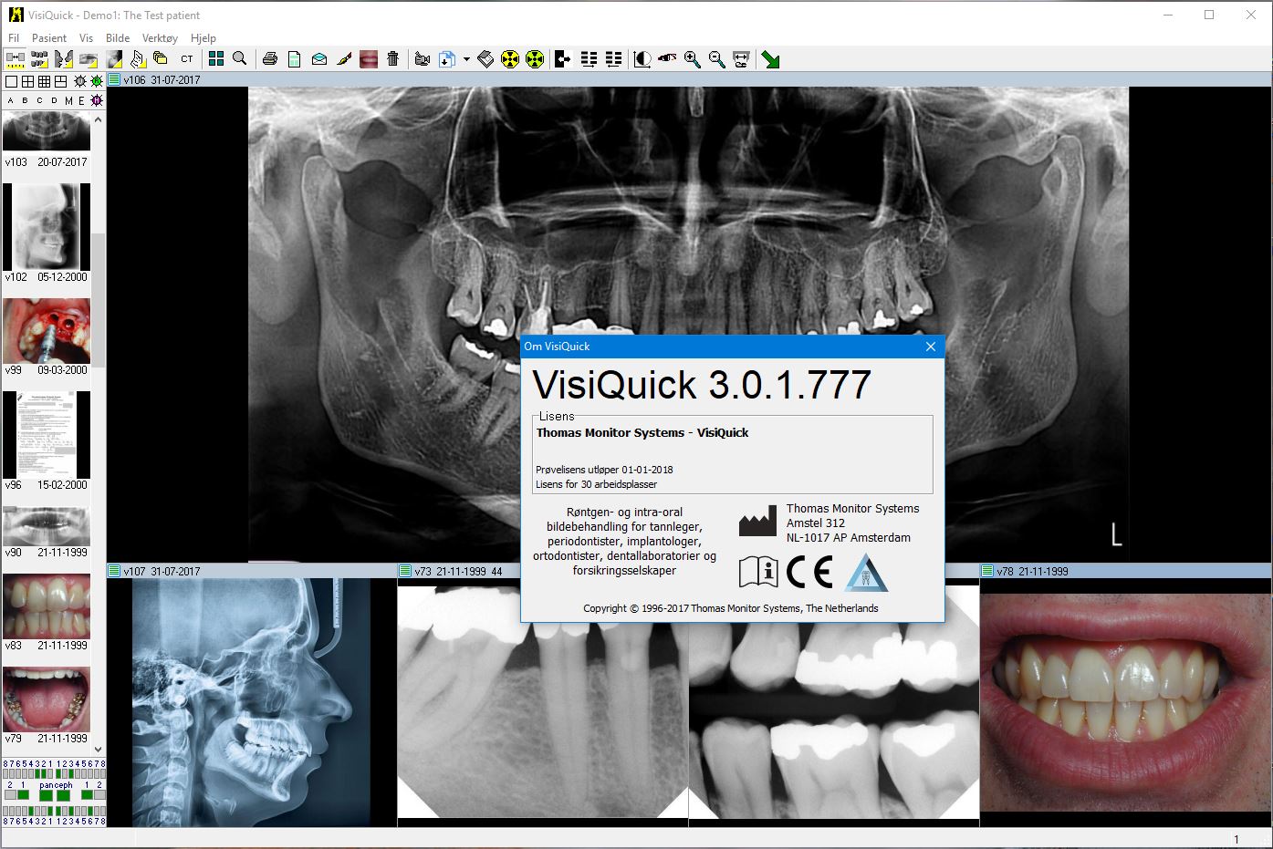This screenshot has height=849, width=1273.
Task: Open the Vis menu
Action: (87, 38)
